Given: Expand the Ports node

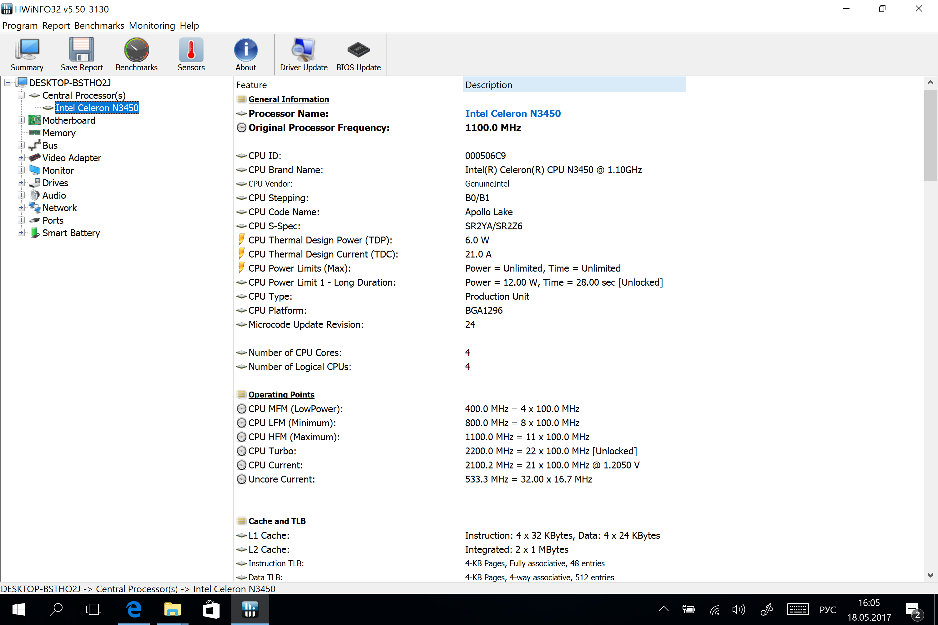Looking at the screenshot, I should tap(21, 220).
